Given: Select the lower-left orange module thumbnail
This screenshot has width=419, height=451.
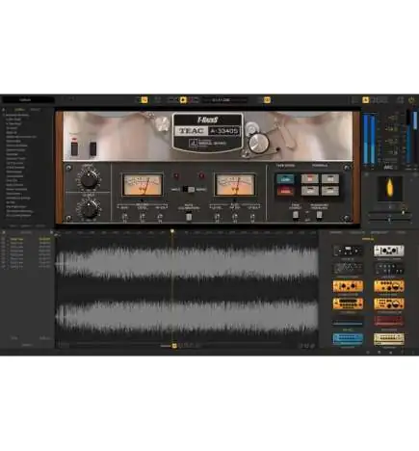Looking at the screenshot, I should point(348,304).
